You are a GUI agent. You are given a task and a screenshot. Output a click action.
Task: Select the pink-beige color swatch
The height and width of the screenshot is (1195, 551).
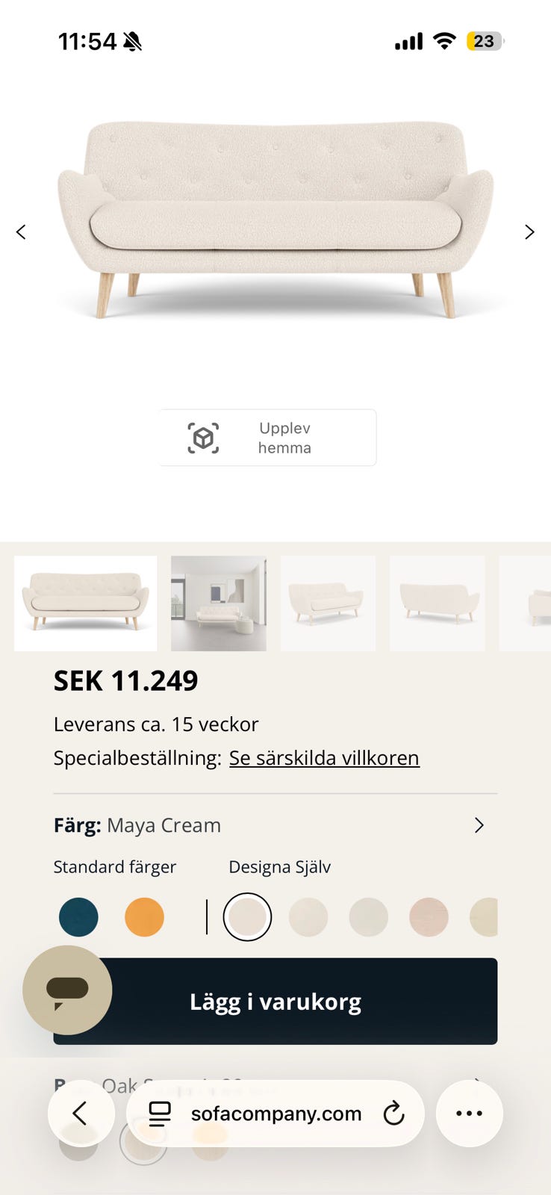(x=429, y=917)
